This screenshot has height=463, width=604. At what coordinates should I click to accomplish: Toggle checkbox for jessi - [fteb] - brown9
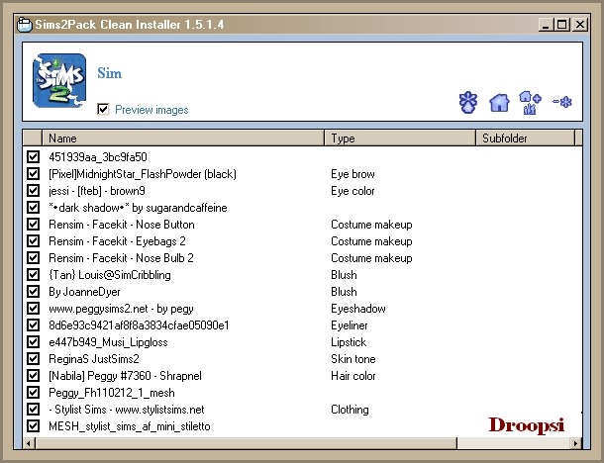pos(33,191)
